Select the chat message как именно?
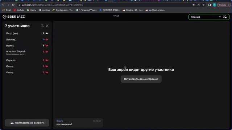This screenshot has height=130, width=232. point(64,124)
